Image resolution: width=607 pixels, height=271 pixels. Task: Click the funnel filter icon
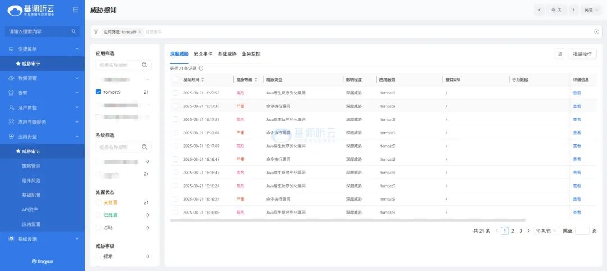(x=96, y=32)
